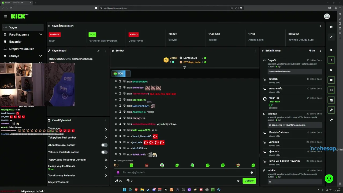Open the hamburger menu beside Kick logo
This screenshot has width=343, height=193.
tap(6, 16)
